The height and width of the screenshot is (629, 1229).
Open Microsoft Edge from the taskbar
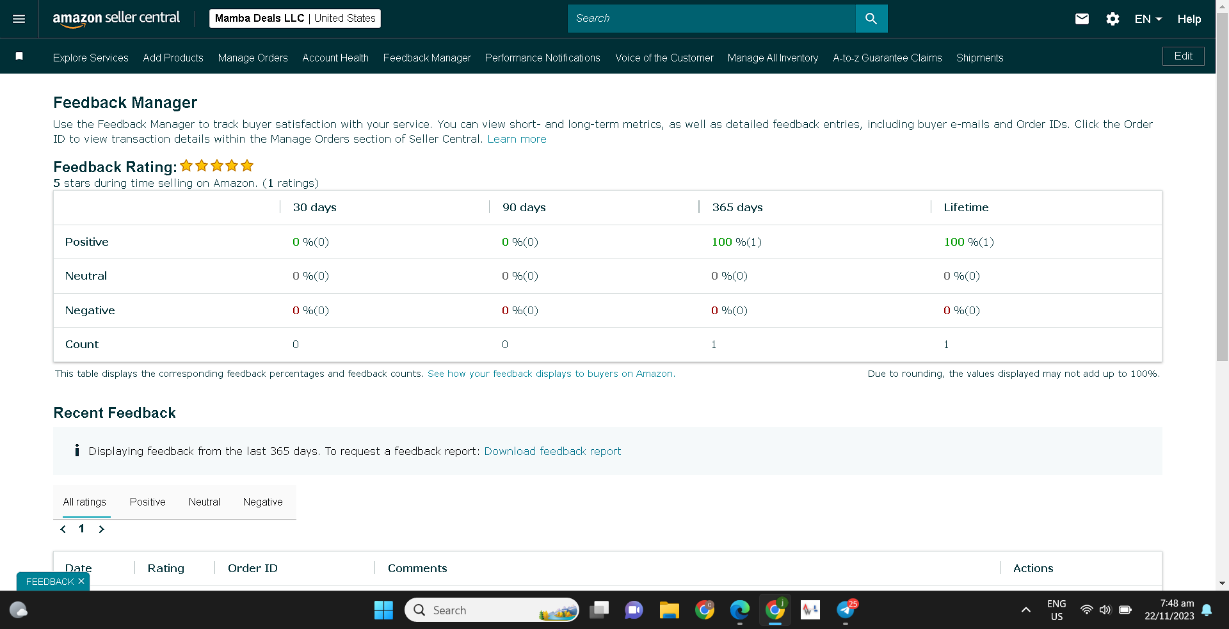click(739, 610)
